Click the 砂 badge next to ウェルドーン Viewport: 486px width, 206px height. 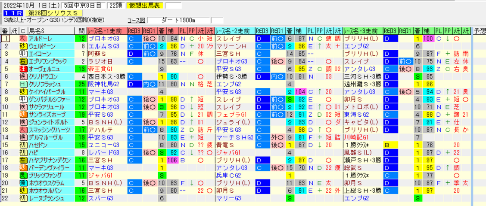[23, 46]
